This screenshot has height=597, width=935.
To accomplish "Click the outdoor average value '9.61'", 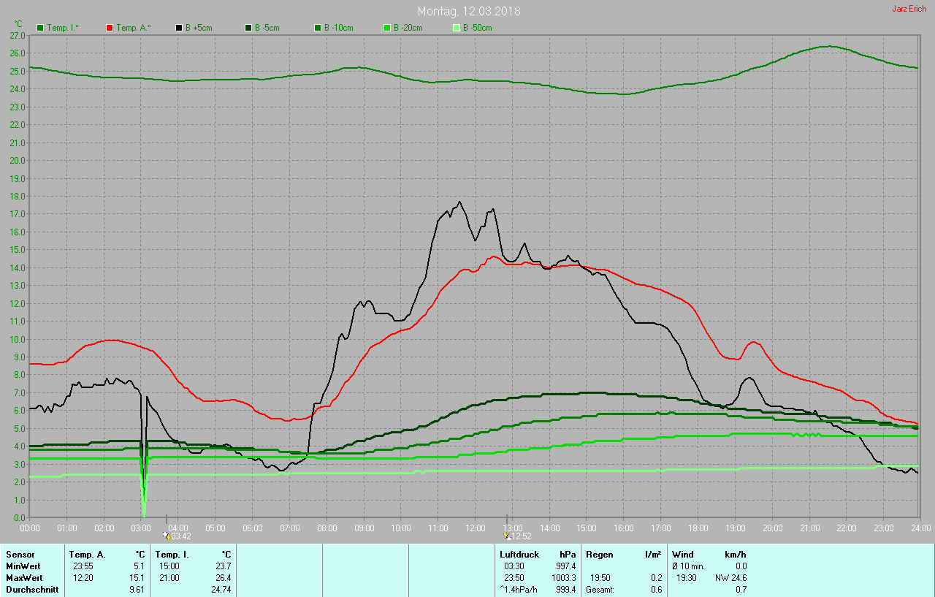I will point(137,590).
